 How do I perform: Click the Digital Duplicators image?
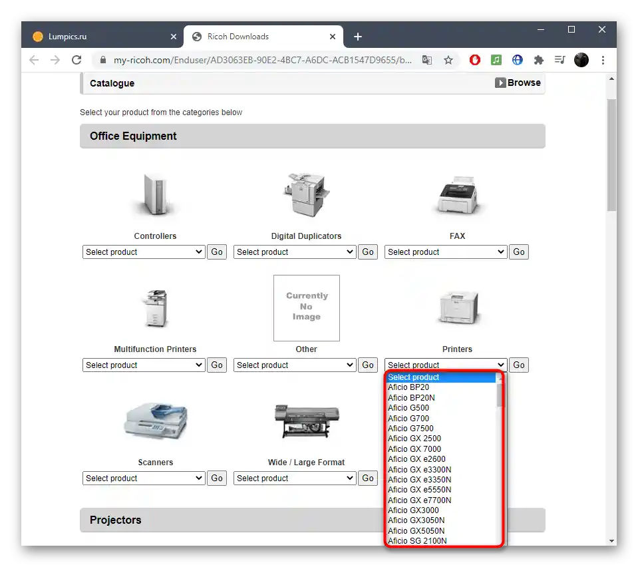[307, 194]
